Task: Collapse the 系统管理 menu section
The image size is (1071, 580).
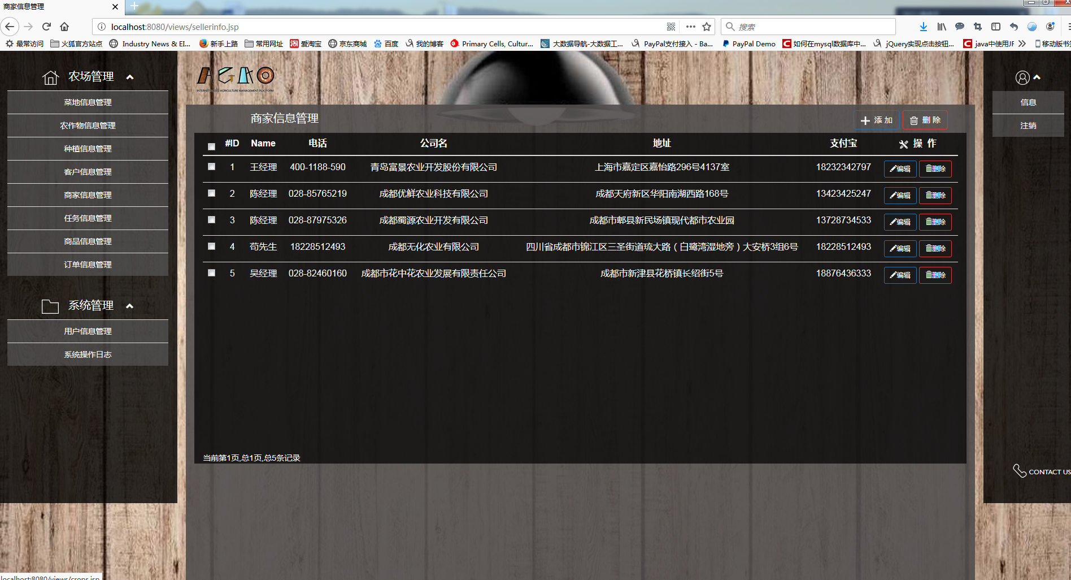Action: (130, 306)
